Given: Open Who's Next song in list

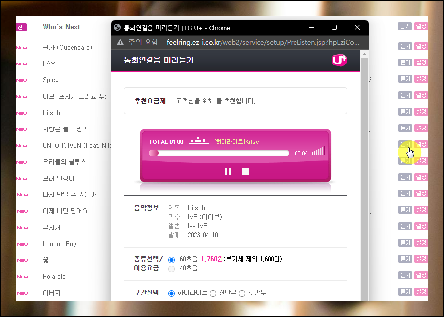Looking at the screenshot, I should pyautogui.click(x=62, y=27).
